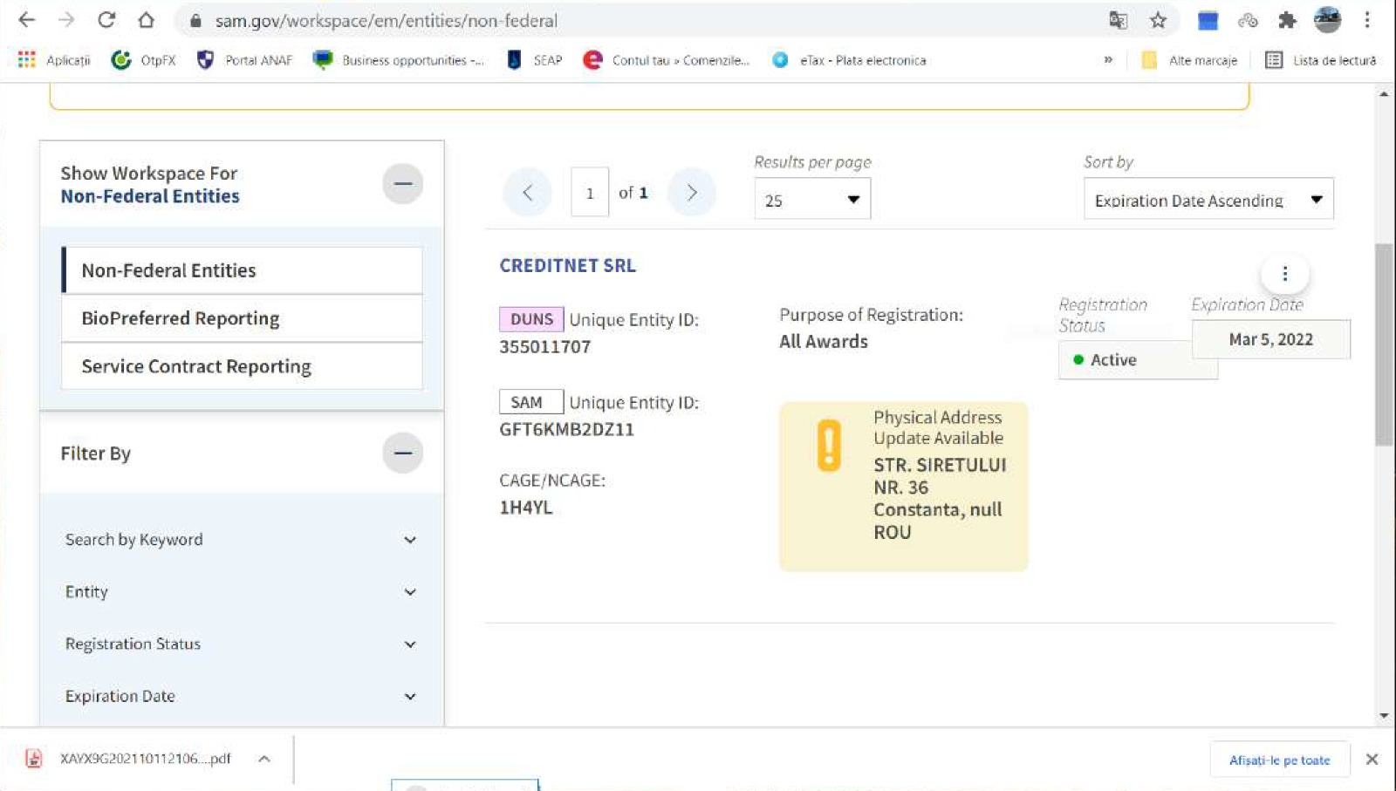Click the SAM ID GFT6KMB2DZ11
Image resolution: width=1396 pixels, height=791 pixels.
tap(566, 429)
